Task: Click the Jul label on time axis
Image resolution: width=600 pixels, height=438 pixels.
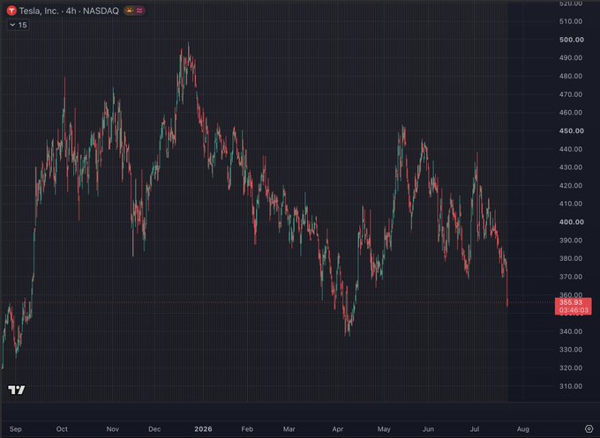Action: click(475, 429)
